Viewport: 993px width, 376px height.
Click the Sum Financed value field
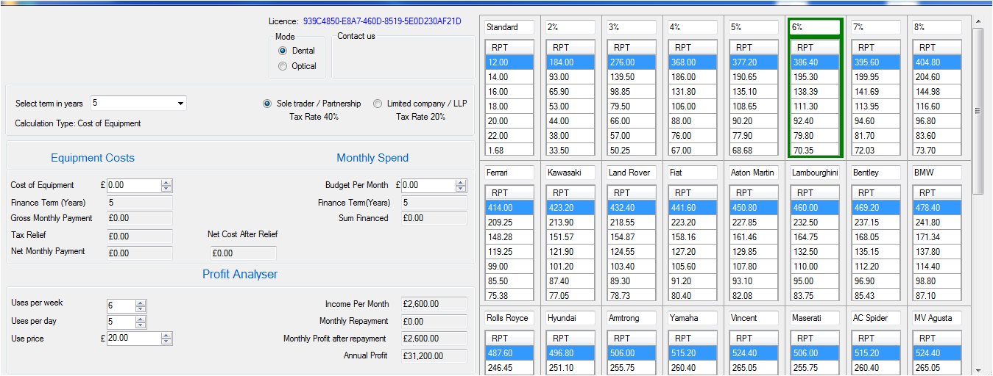[434, 218]
